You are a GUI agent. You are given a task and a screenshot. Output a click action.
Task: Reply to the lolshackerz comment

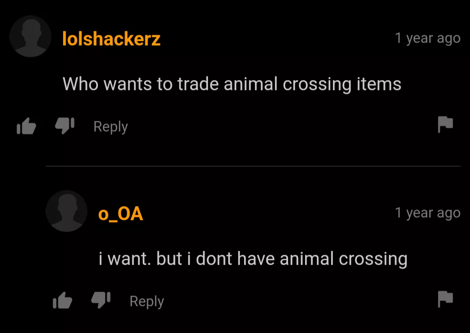(x=111, y=127)
